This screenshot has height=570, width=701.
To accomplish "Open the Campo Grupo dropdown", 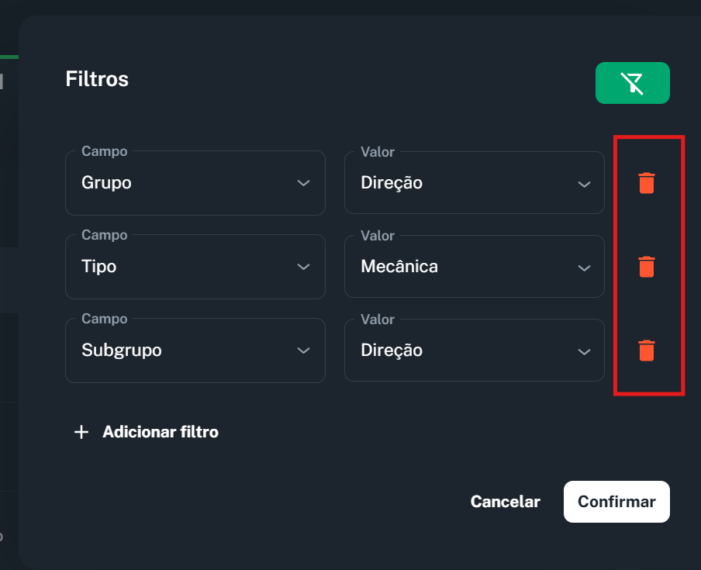I will click(x=195, y=183).
